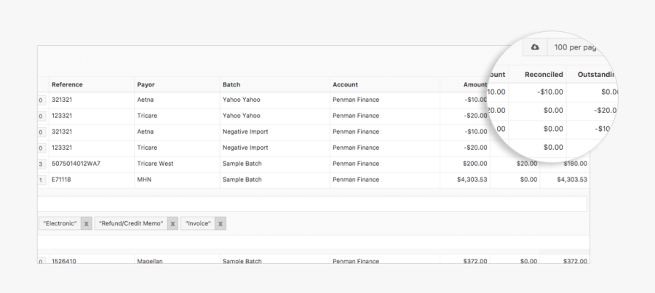
Task: Click the Tricare West payor cell
Action: 156,164
